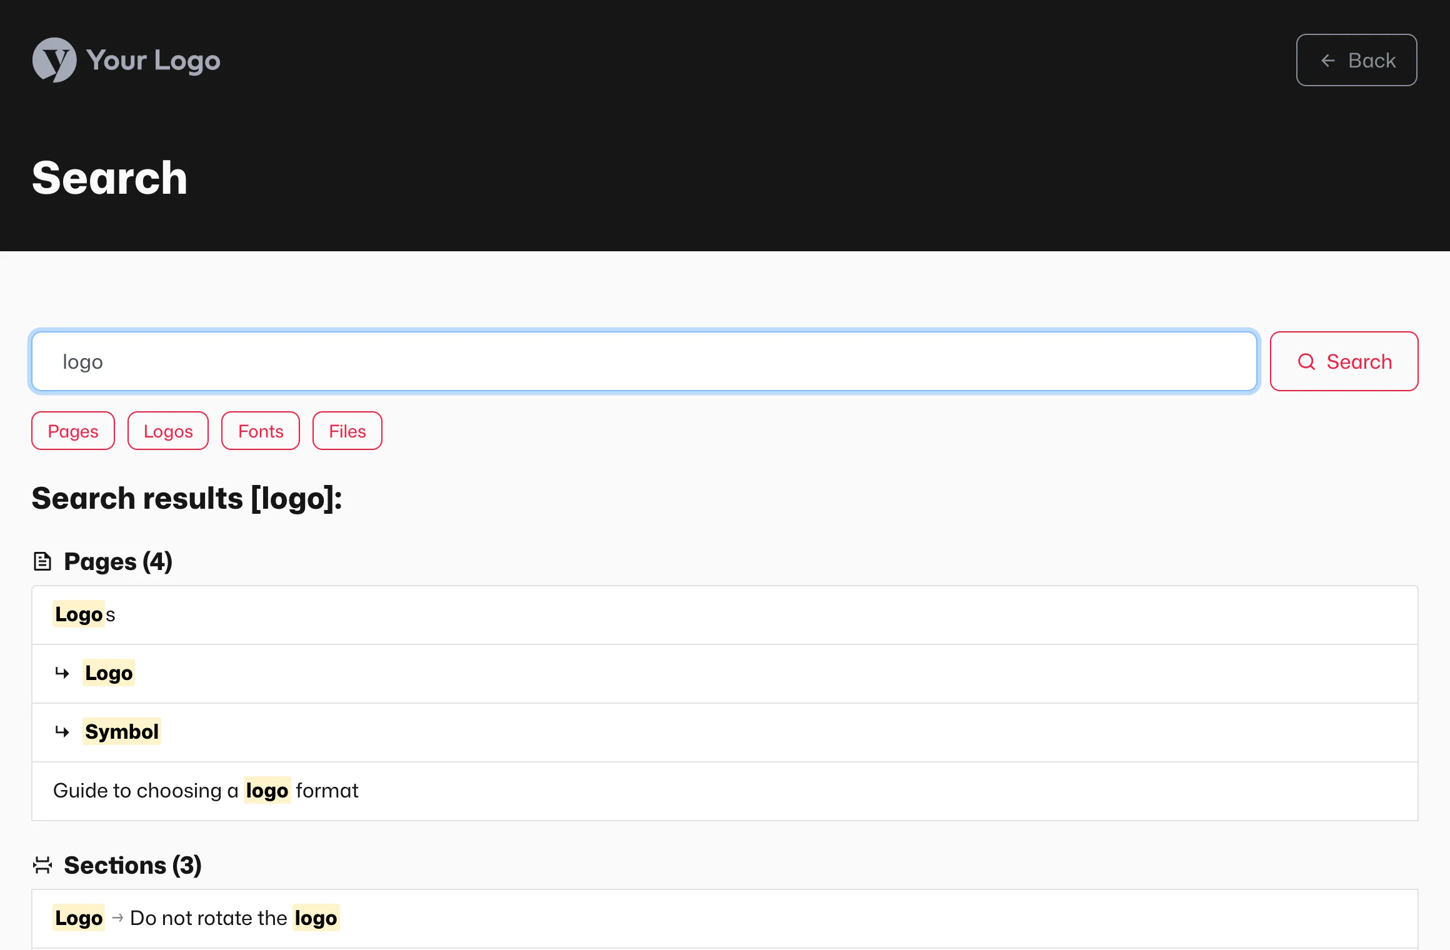The width and height of the screenshot is (1450, 950).
Task: Focus the search field containing 'logo'
Action: coord(644,361)
